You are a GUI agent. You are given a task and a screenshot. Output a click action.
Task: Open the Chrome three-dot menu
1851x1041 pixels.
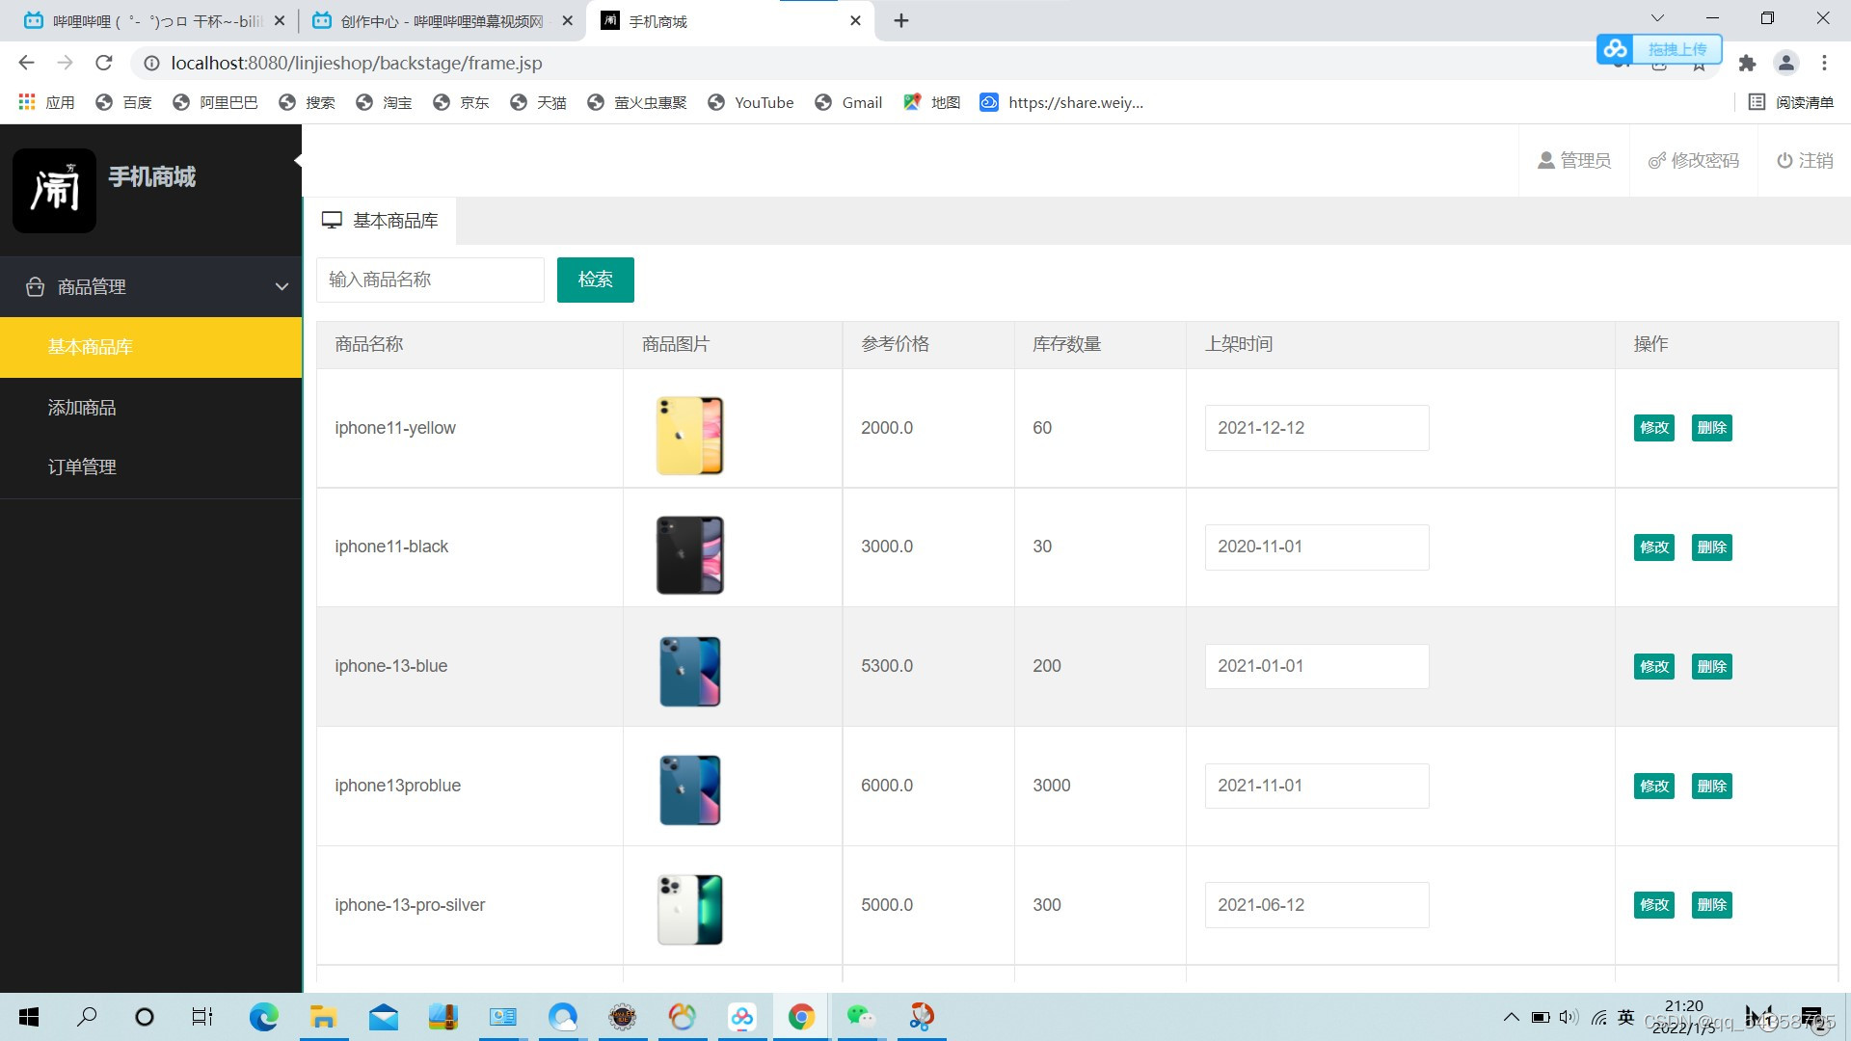click(x=1824, y=63)
